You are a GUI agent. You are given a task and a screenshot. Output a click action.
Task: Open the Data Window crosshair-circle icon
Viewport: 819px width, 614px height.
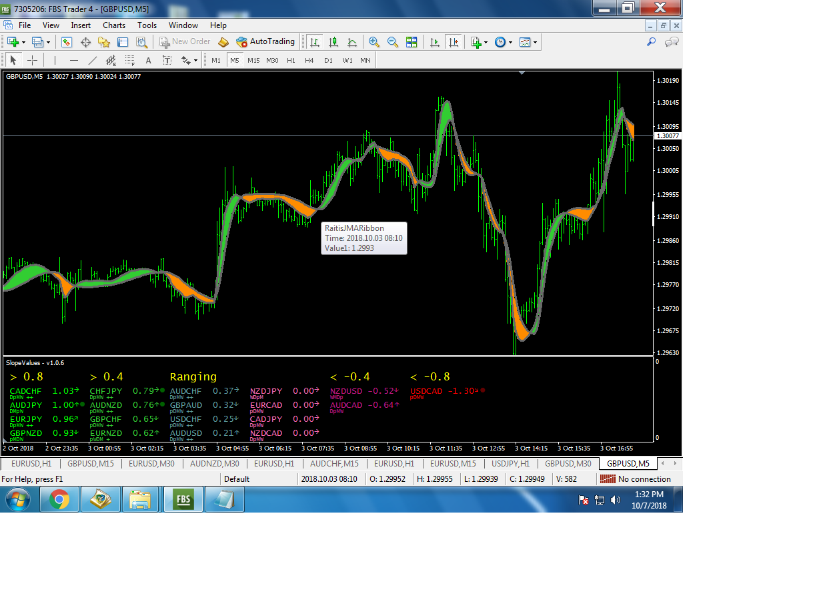[85, 41]
